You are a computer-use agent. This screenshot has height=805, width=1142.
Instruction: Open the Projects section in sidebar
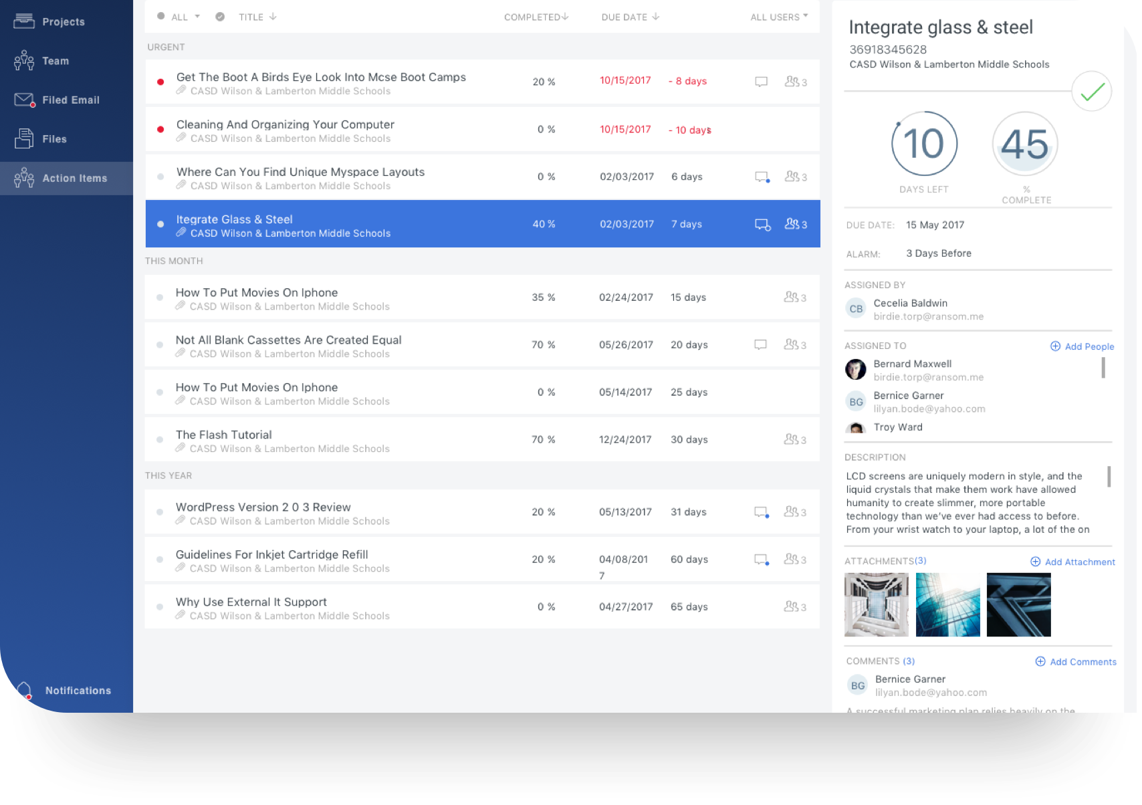pyautogui.click(x=64, y=21)
